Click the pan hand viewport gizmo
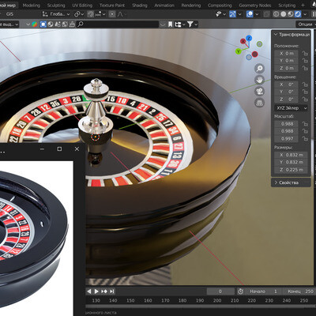The image size is (316, 316). (260, 80)
